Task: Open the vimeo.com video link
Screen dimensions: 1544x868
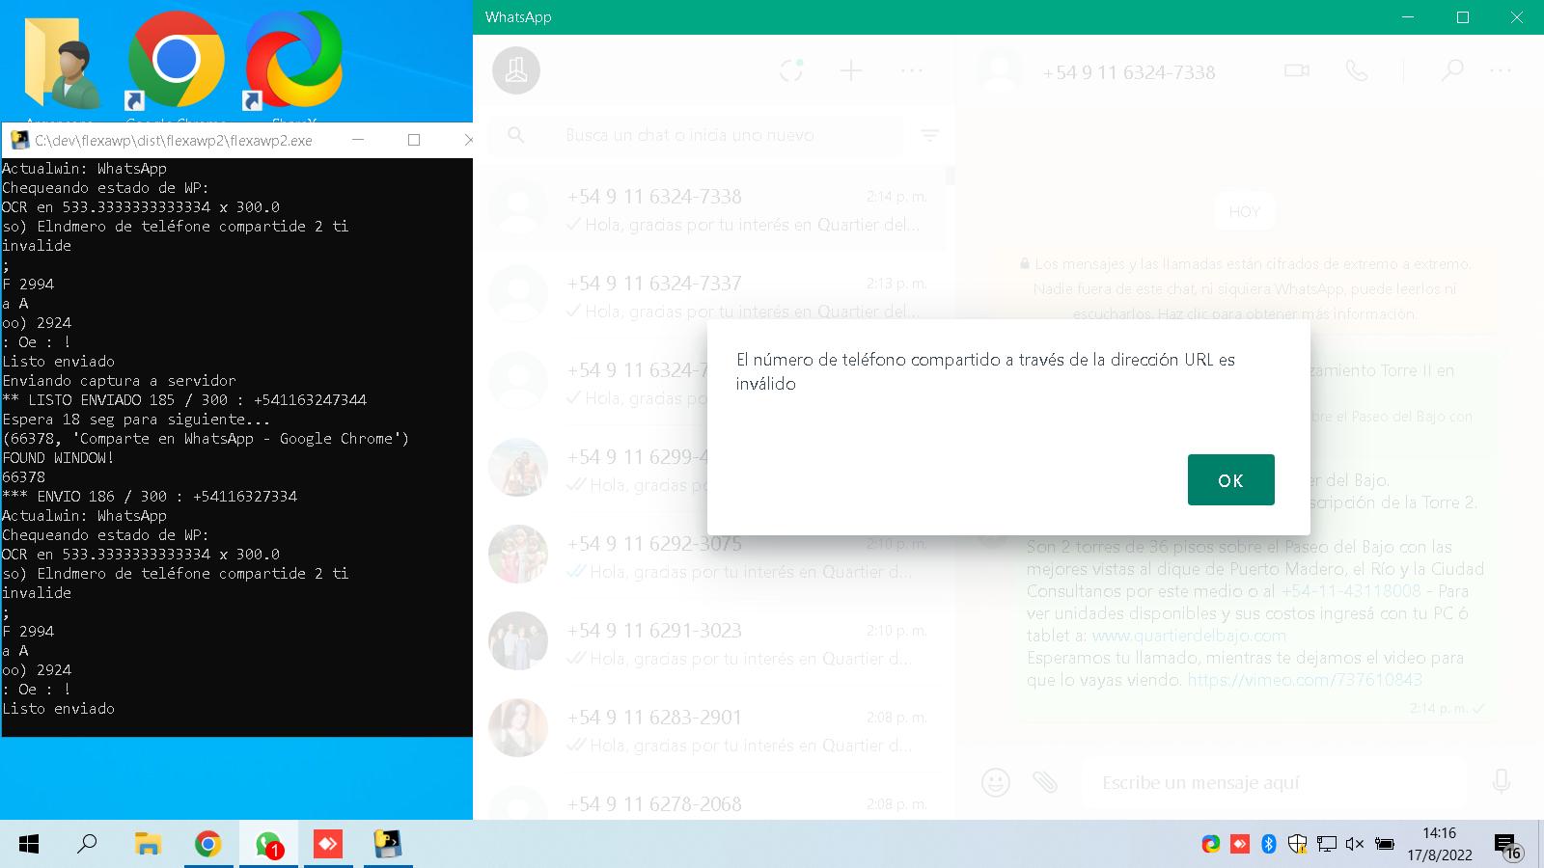Action: click(x=1305, y=680)
